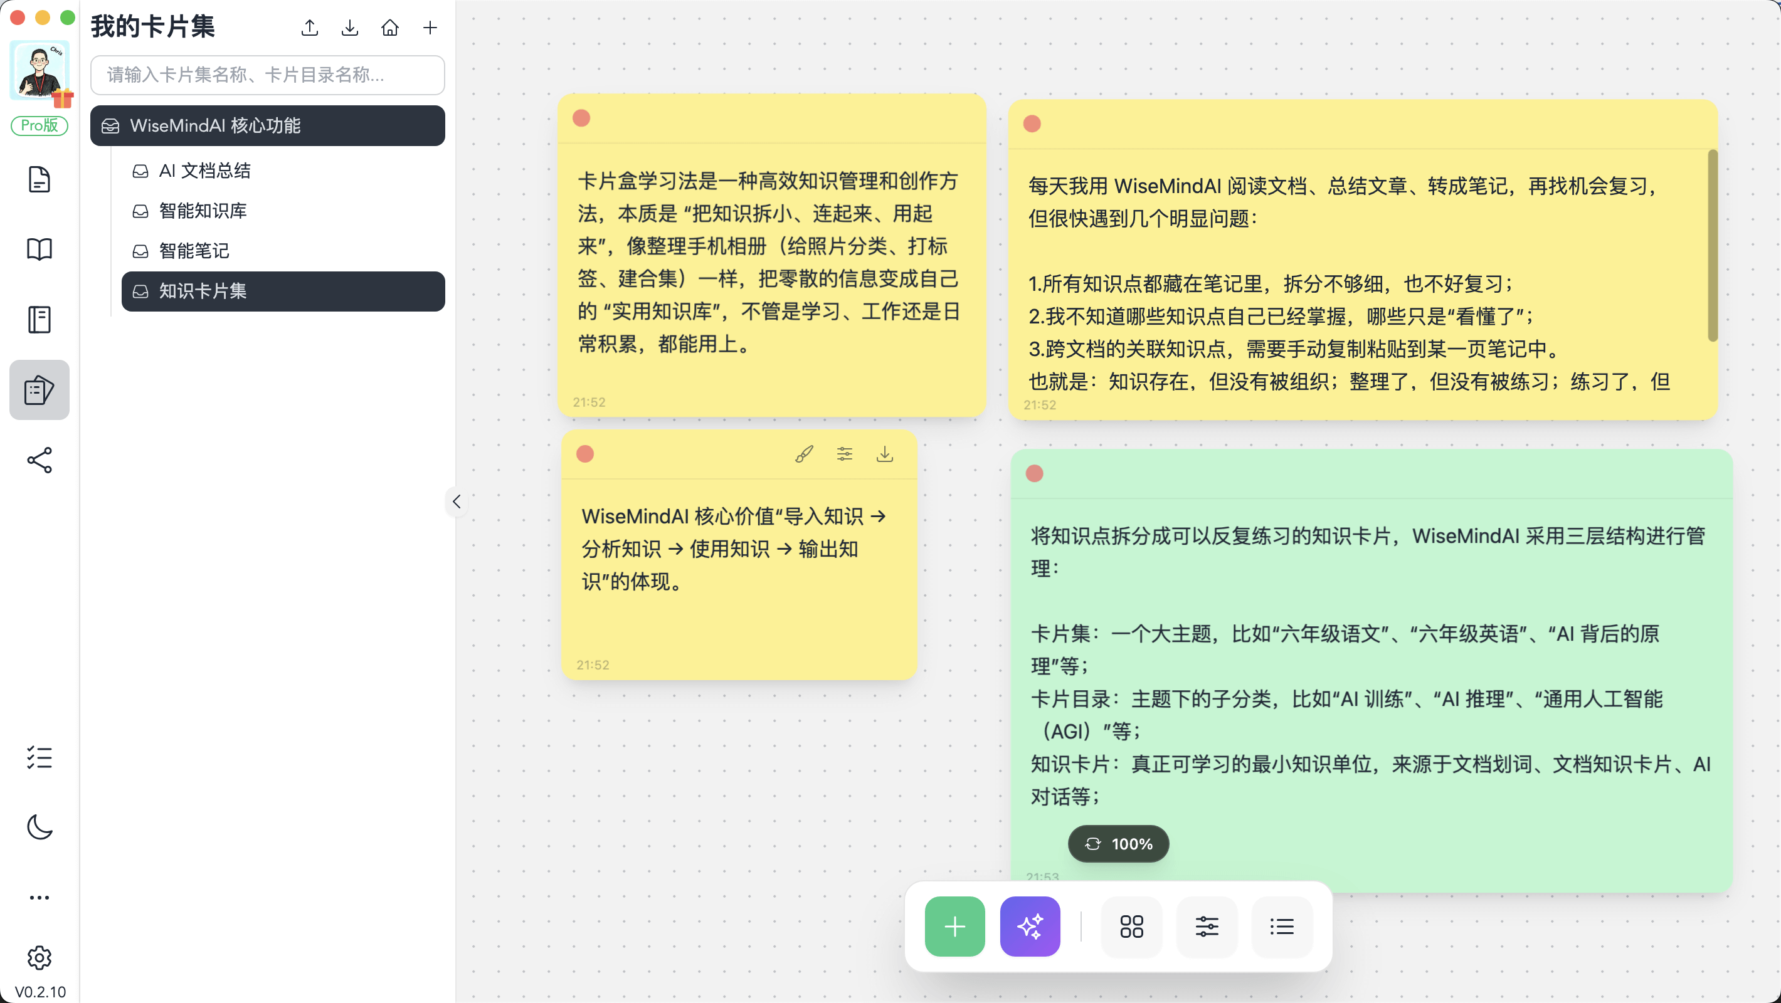Toggle the card adjustment settings sliders
1781x1003 pixels.
click(x=845, y=454)
